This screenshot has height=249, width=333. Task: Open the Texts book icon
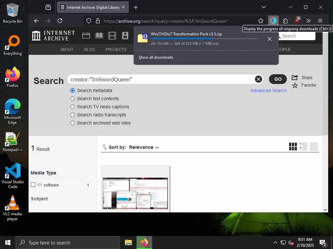point(99,36)
